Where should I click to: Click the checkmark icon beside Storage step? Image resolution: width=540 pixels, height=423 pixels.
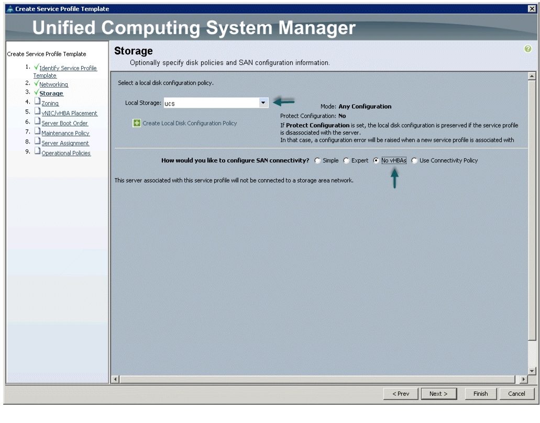[36, 92]
